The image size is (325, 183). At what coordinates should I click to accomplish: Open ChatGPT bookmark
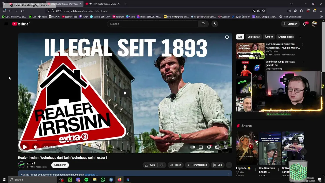54,17
